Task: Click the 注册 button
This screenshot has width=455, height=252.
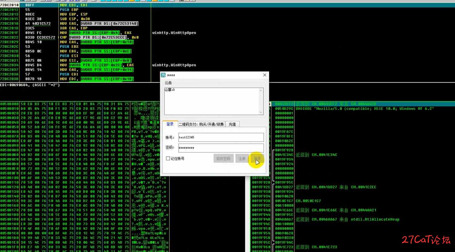Action: 242,159
